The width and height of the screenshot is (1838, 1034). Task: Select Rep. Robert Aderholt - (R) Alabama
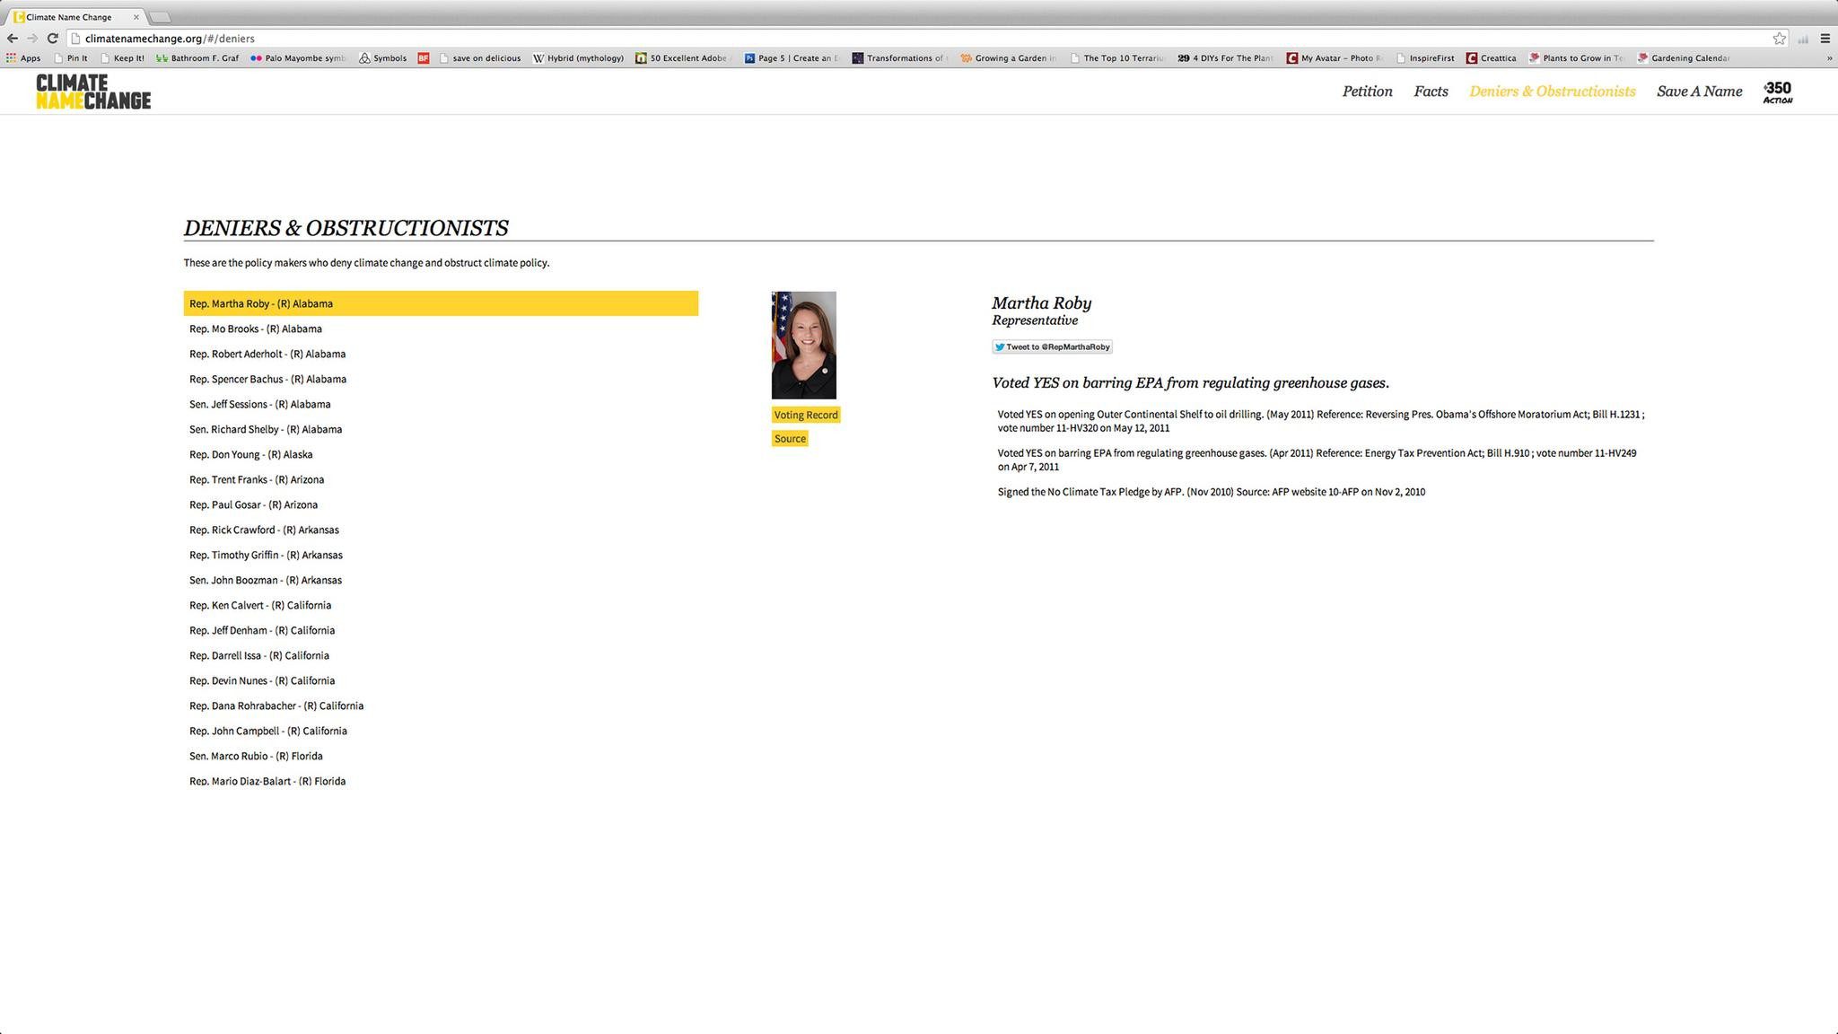click(x=441, y=354)
